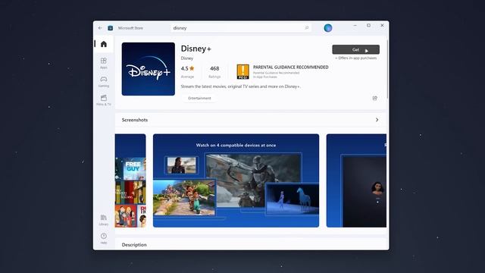Click the 'Offers in-app purchases' text

coord(355,58)
